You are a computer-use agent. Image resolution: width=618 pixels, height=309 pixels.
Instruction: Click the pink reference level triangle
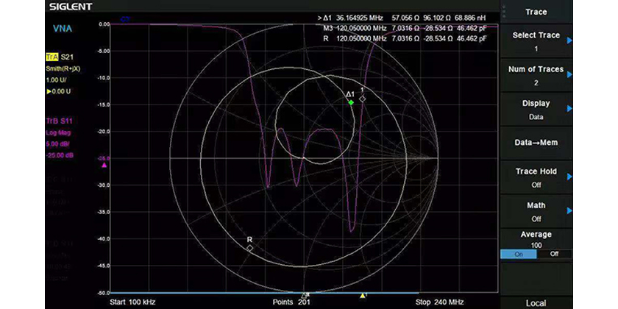[104, 165]
